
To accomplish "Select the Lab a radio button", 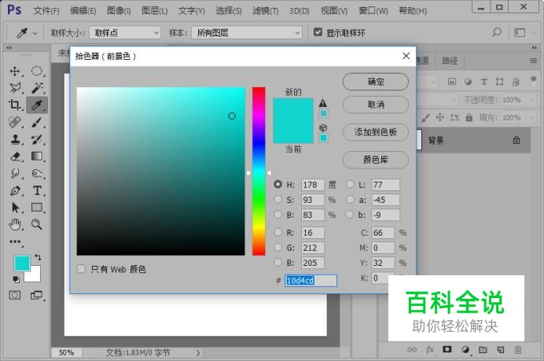I will click(x=350, y=200).
